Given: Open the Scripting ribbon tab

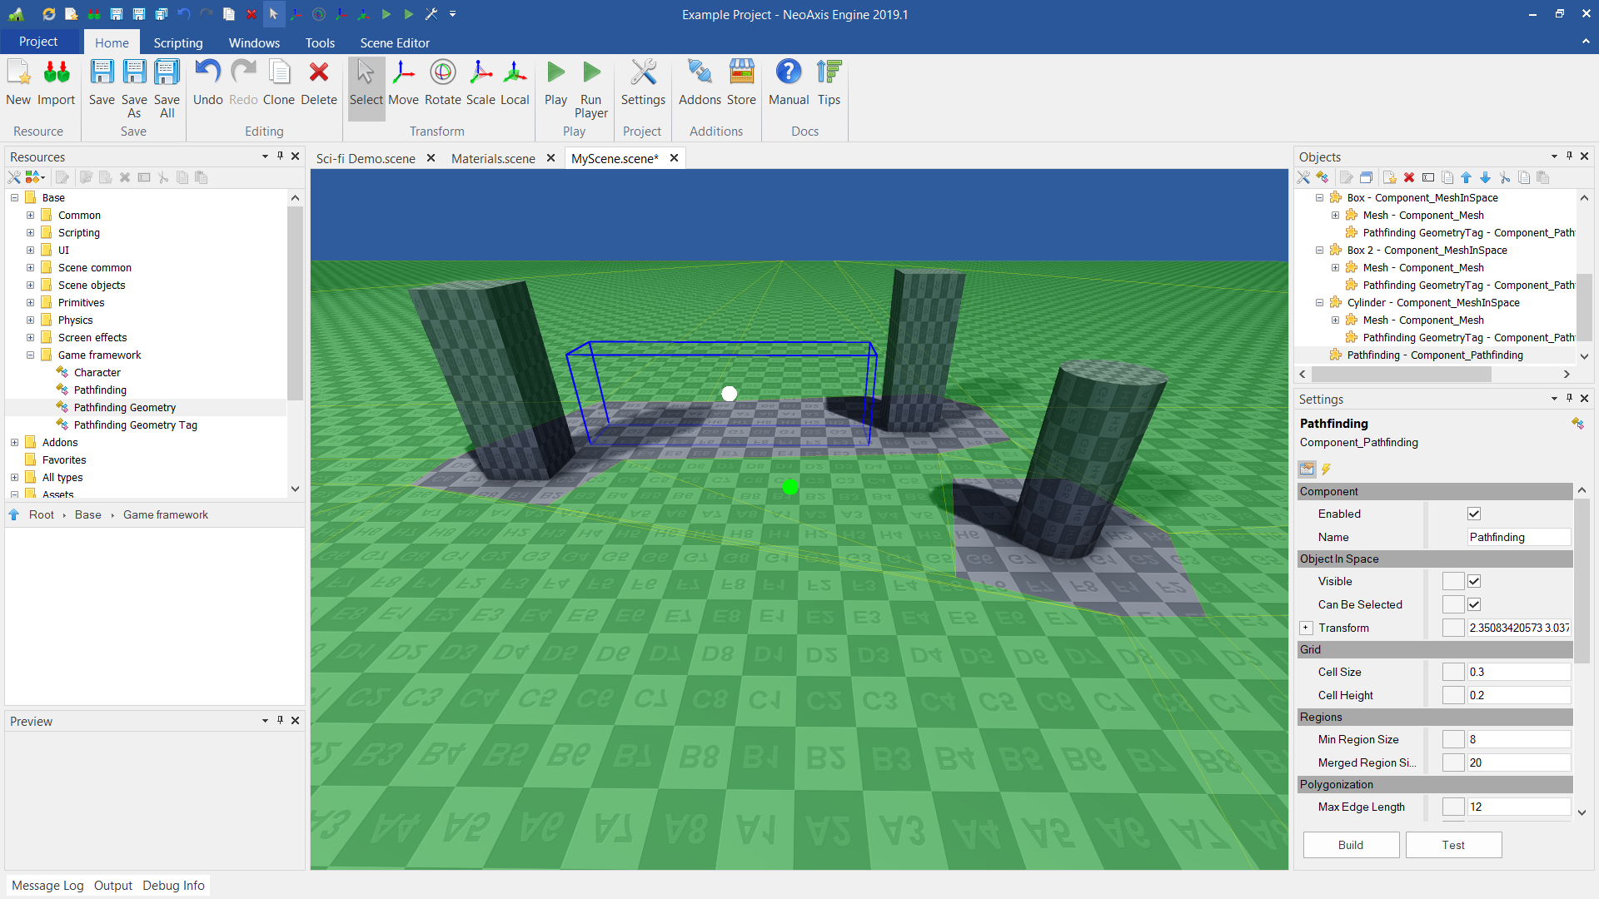Looking at the screenshot, I should pyautogui.click(x=177, y=42).
